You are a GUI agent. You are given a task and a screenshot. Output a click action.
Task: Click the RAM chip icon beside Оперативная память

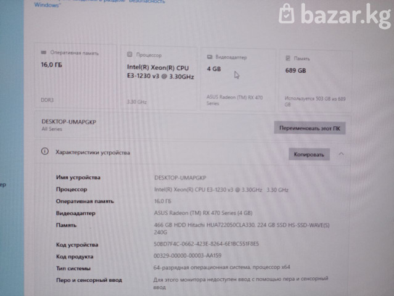(44, 52)
